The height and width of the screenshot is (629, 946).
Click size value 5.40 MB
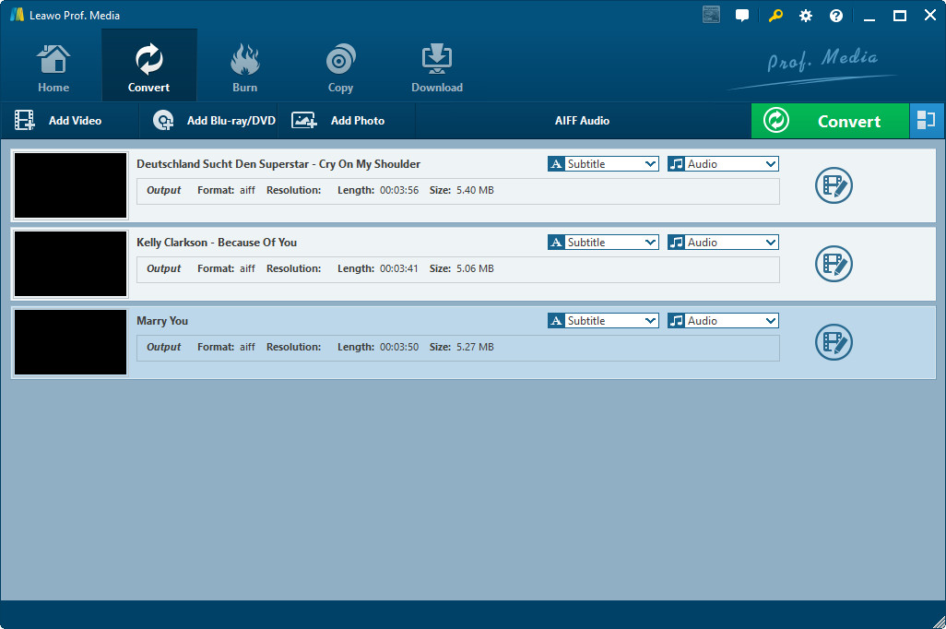tap(475, 190)
